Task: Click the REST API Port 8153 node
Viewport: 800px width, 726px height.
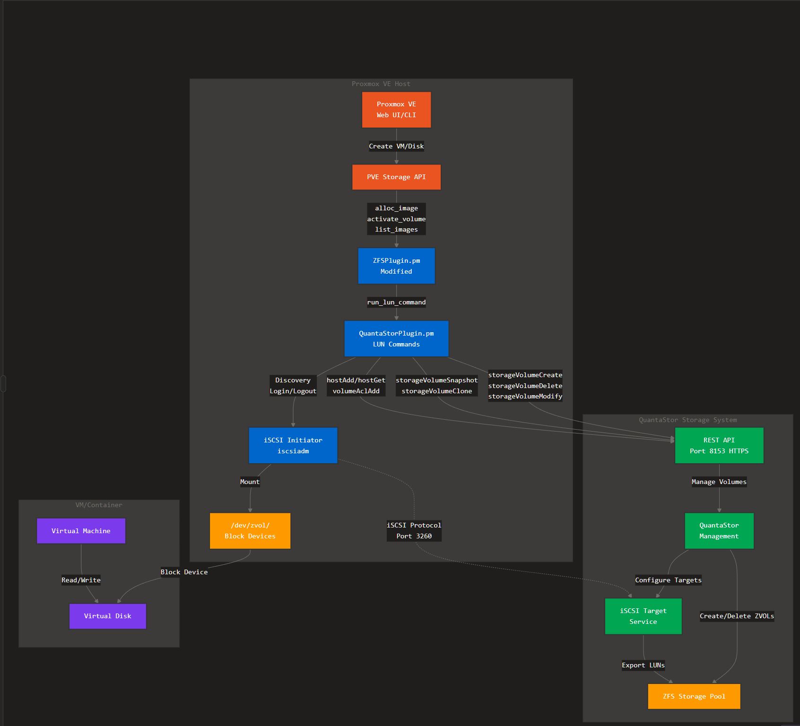Action: coord(719,446)
